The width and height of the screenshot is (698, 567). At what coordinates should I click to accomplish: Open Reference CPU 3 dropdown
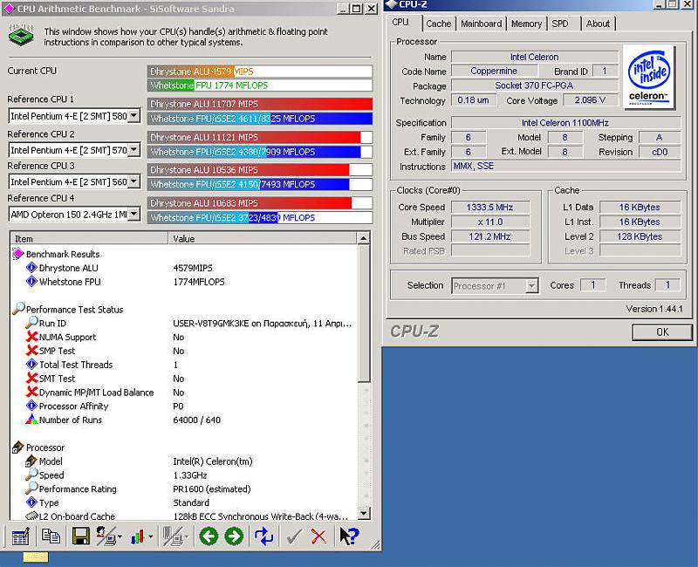pyautogui.click(x=134, y=181)
